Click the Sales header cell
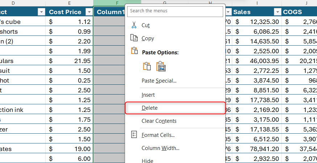 257,12
